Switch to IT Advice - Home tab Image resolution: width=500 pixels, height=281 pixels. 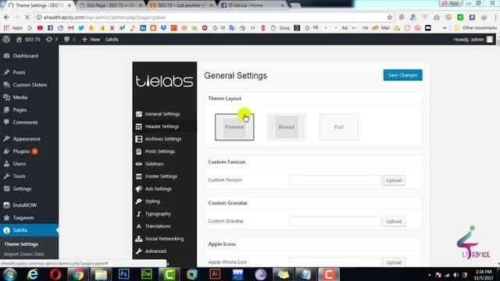(x=252, y=5)
